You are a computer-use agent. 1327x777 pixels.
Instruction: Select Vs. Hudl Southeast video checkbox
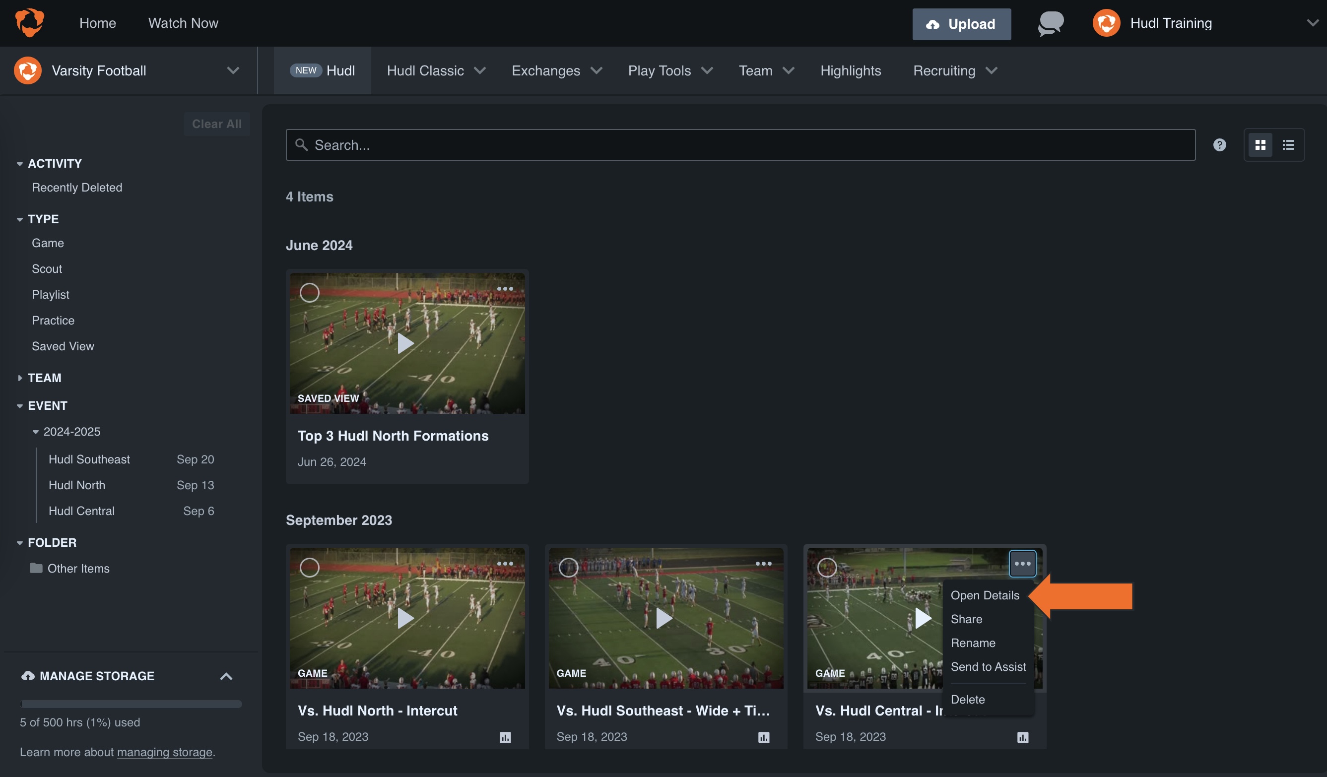[x=569, y=568]
